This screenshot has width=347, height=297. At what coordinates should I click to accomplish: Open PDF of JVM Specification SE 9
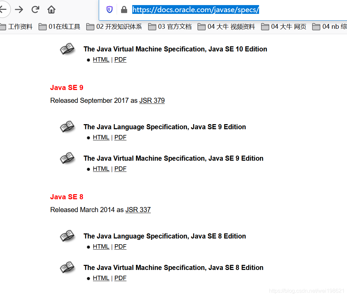(120, 169)
